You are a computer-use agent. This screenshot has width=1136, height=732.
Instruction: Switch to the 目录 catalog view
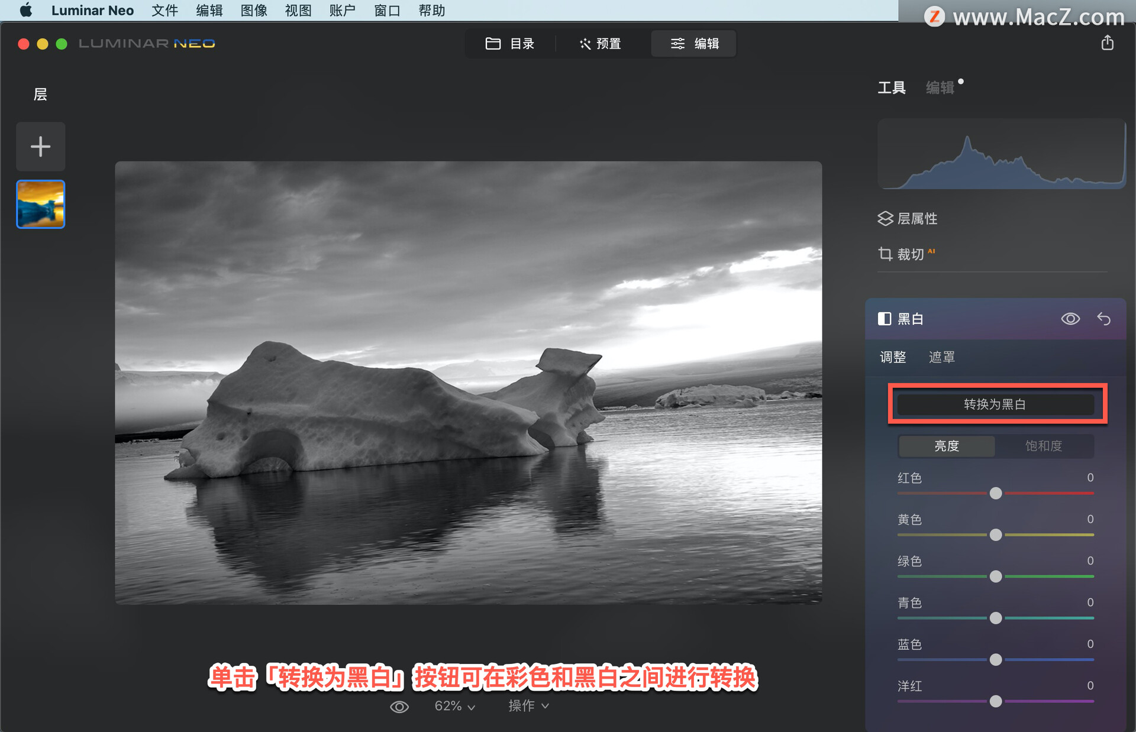pos(510,44)
